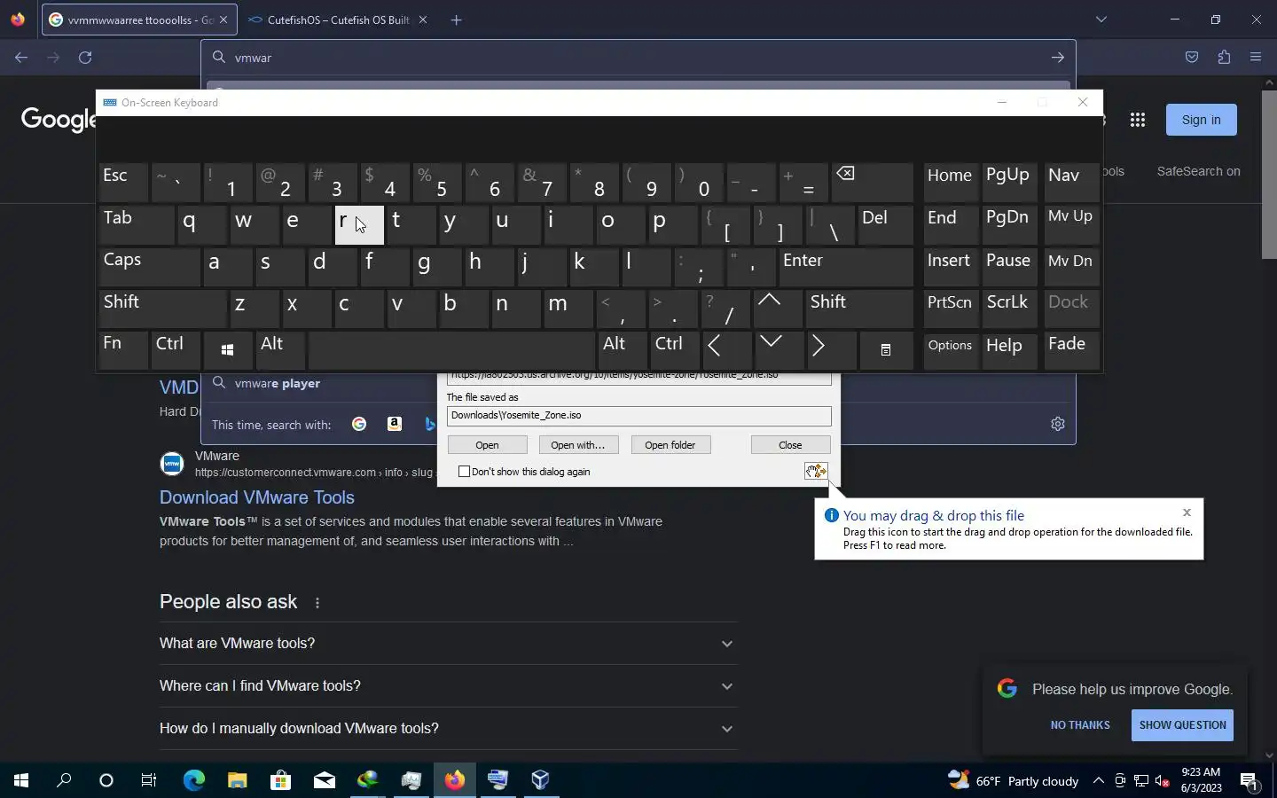Click Close in the download dialog

(x=790, y=445)
